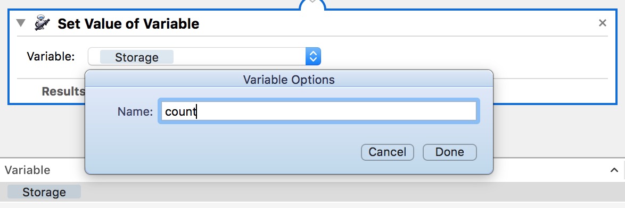Click the Set Value of Variable title

128,24
